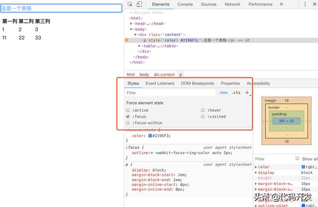
Task: Click the 第三列 table header
Action: coord(42,21)
